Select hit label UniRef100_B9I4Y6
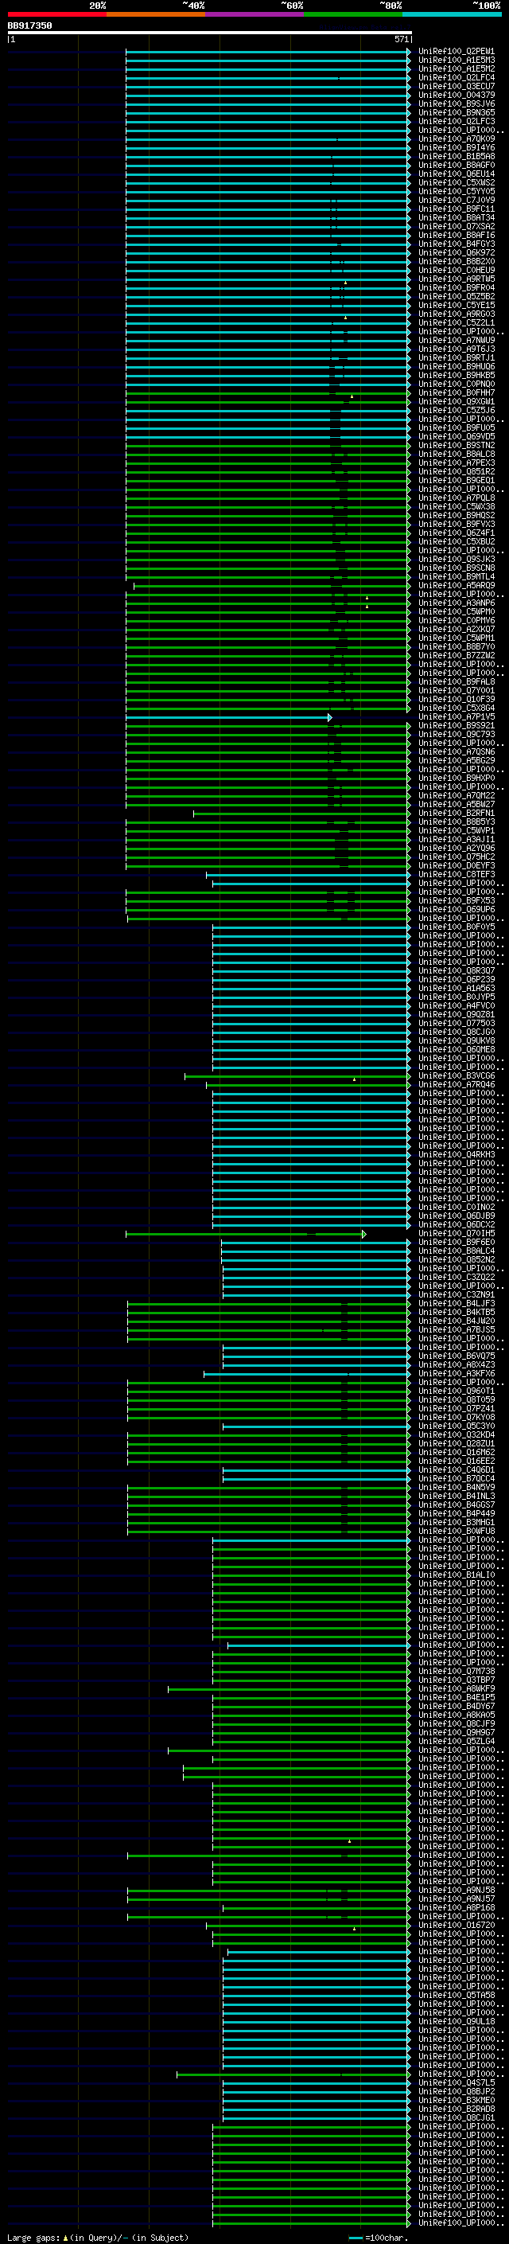The height and width of the screenshot is (2244, 509). (456, 148)
